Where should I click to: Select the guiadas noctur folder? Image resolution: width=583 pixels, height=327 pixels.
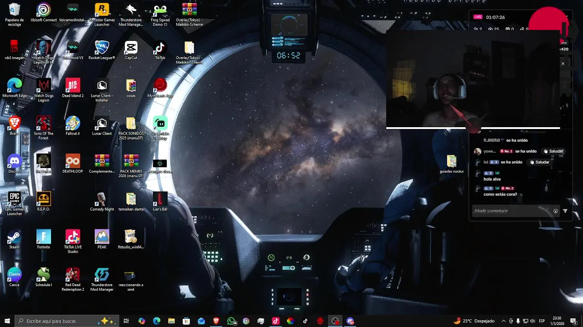451,164
